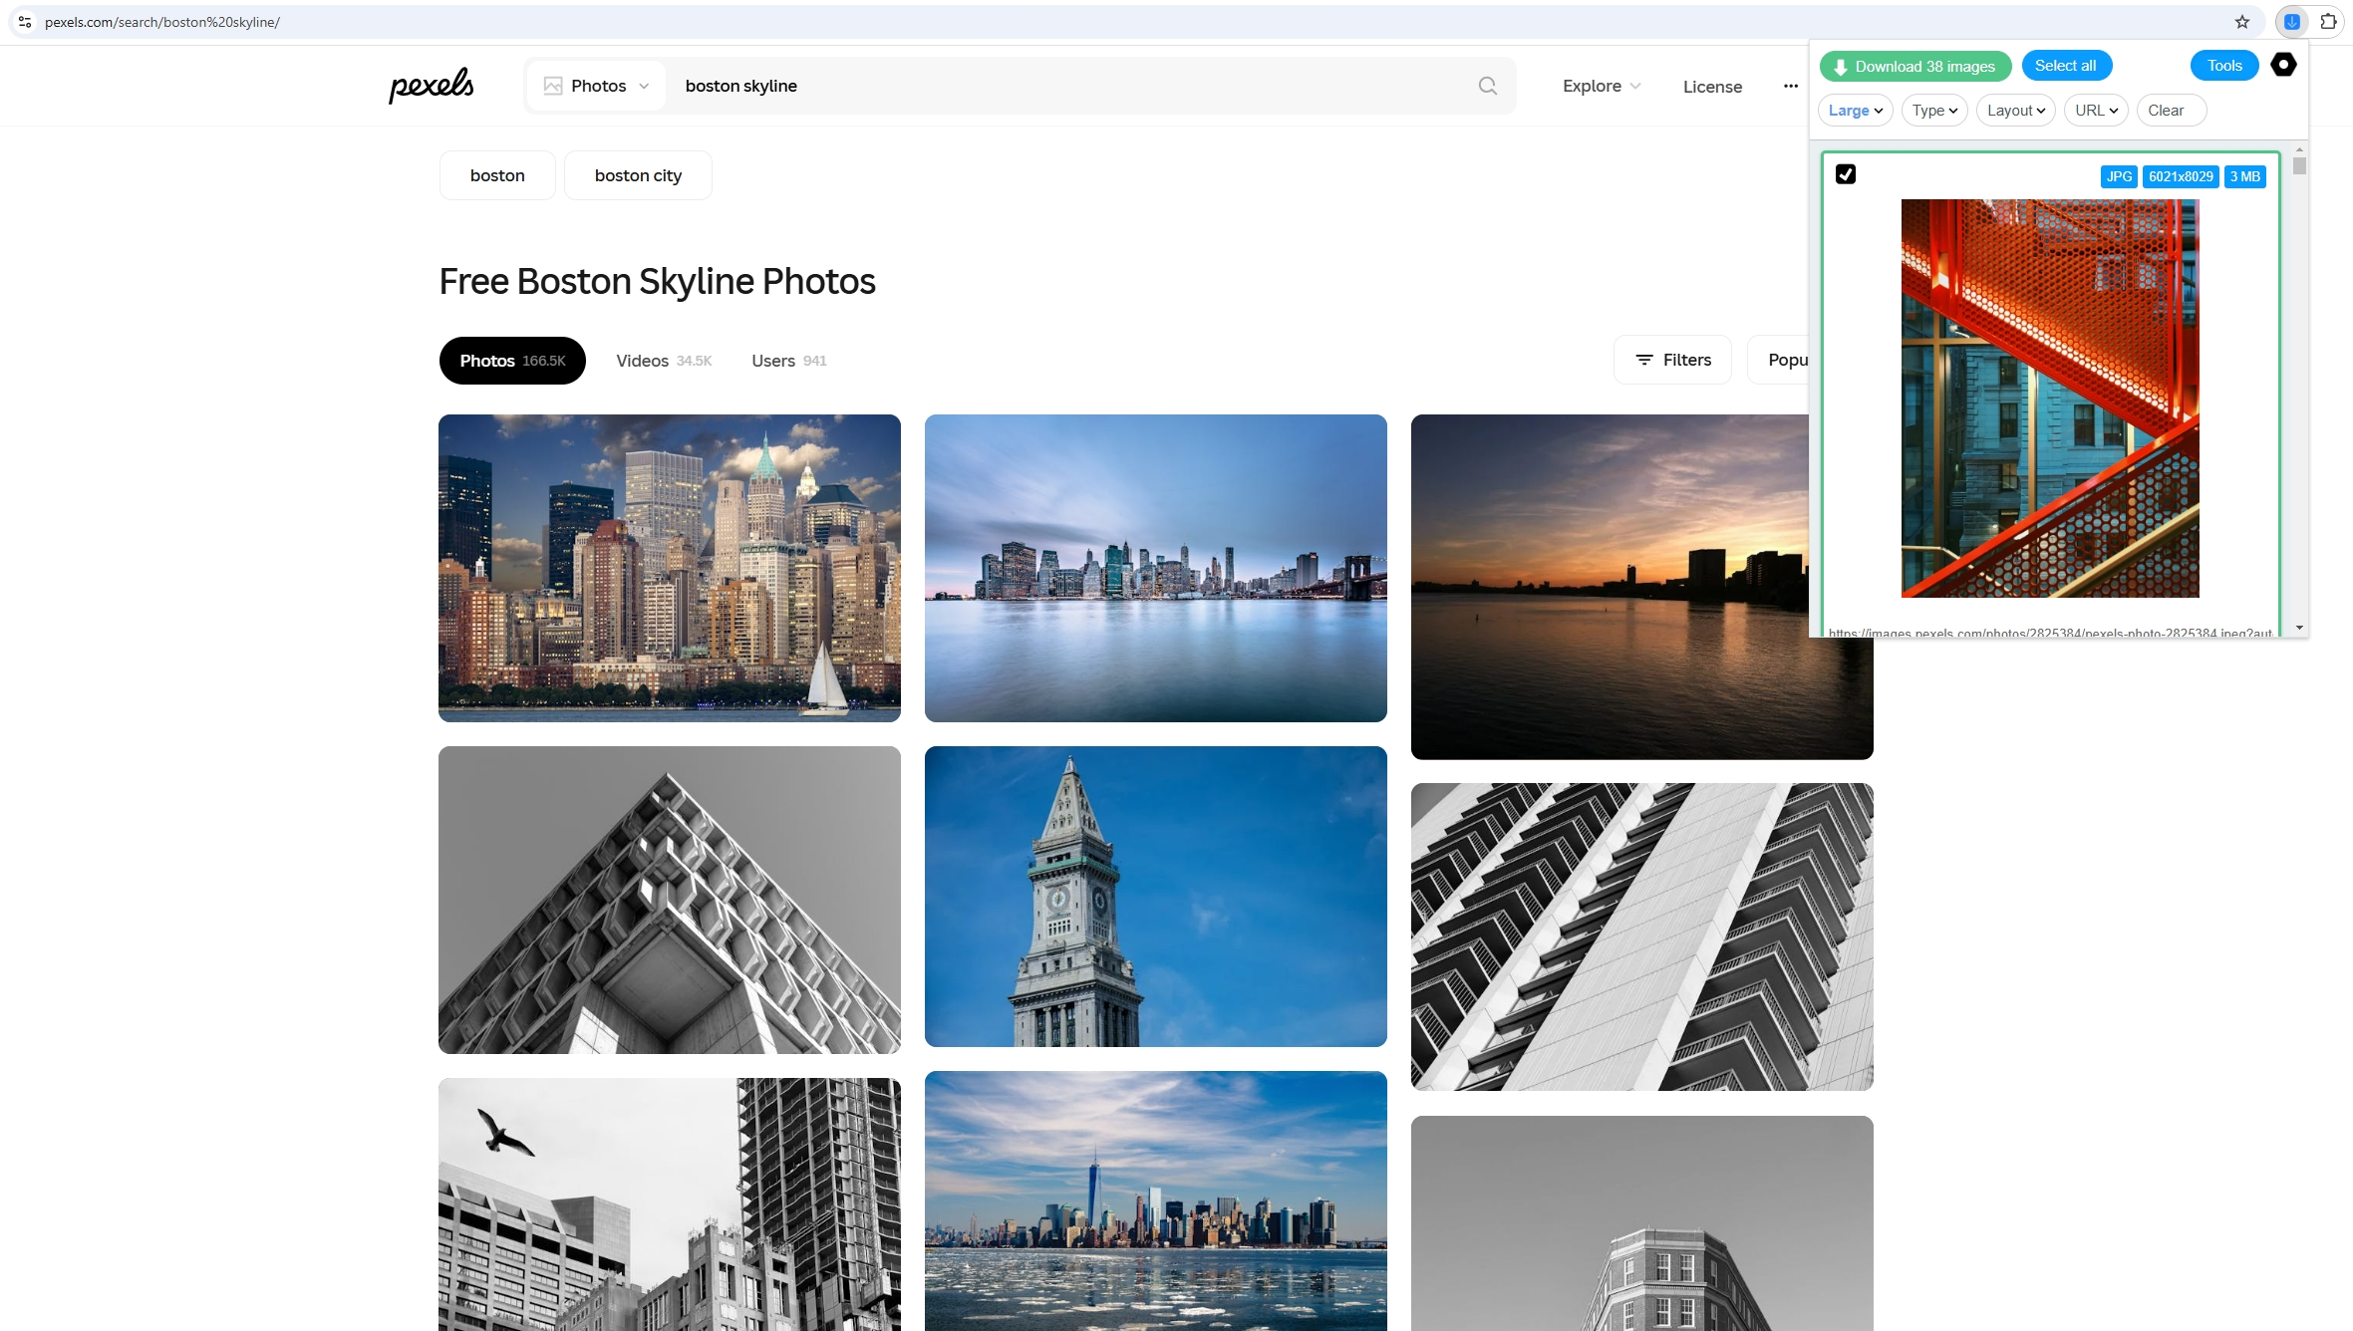Open the Large size filter dropdown

[x=1855, y=111]
